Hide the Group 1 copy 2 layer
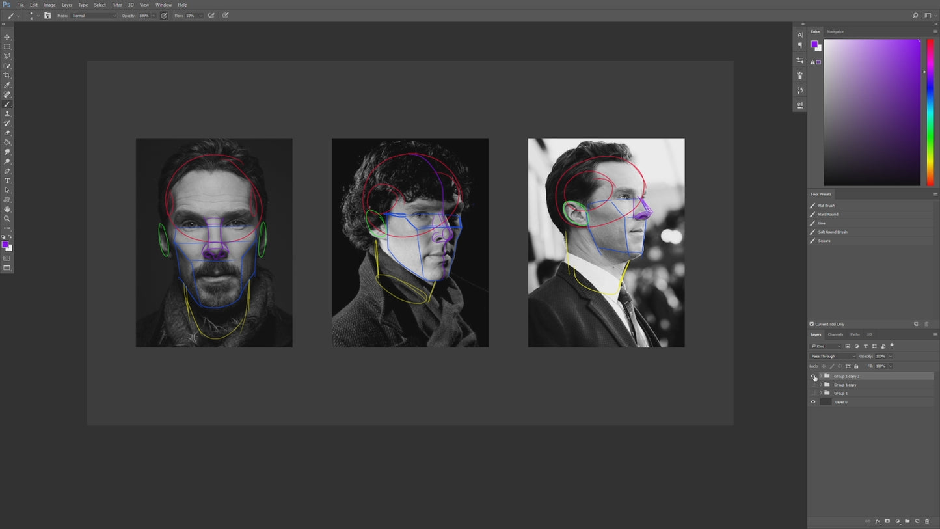This screenshot has width=940, height=529. coord(812,376)
